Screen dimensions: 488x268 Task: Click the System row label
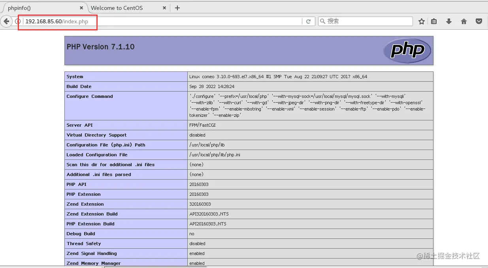75,77
